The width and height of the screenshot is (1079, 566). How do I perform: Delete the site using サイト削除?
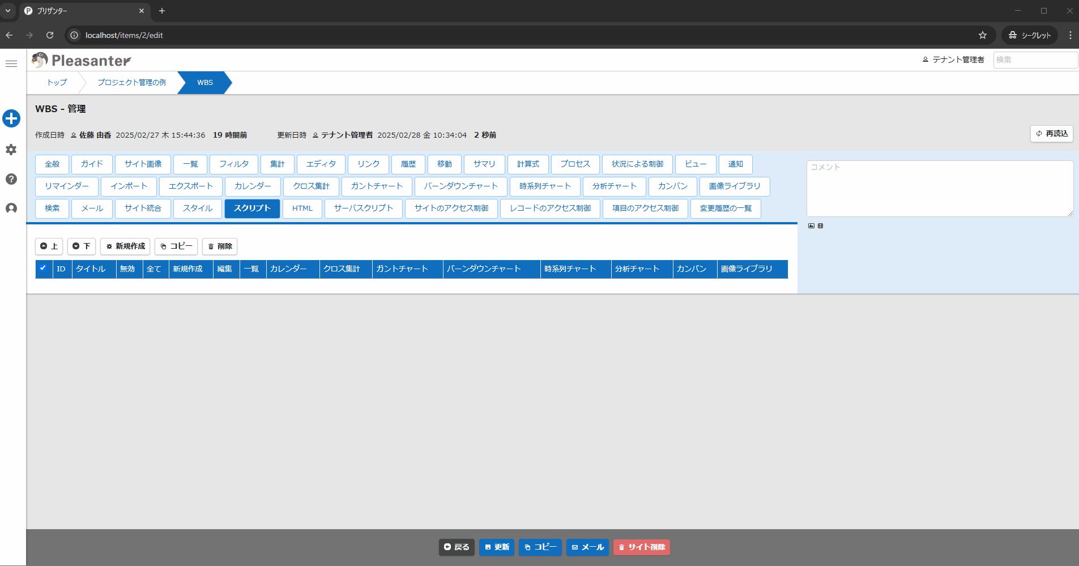(x=641, y=547)
